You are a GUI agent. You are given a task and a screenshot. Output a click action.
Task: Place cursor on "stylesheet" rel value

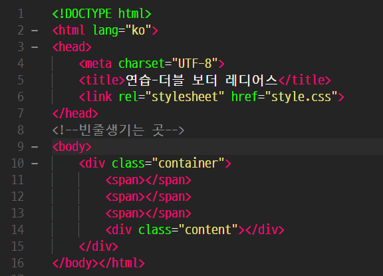pos(185,96)
